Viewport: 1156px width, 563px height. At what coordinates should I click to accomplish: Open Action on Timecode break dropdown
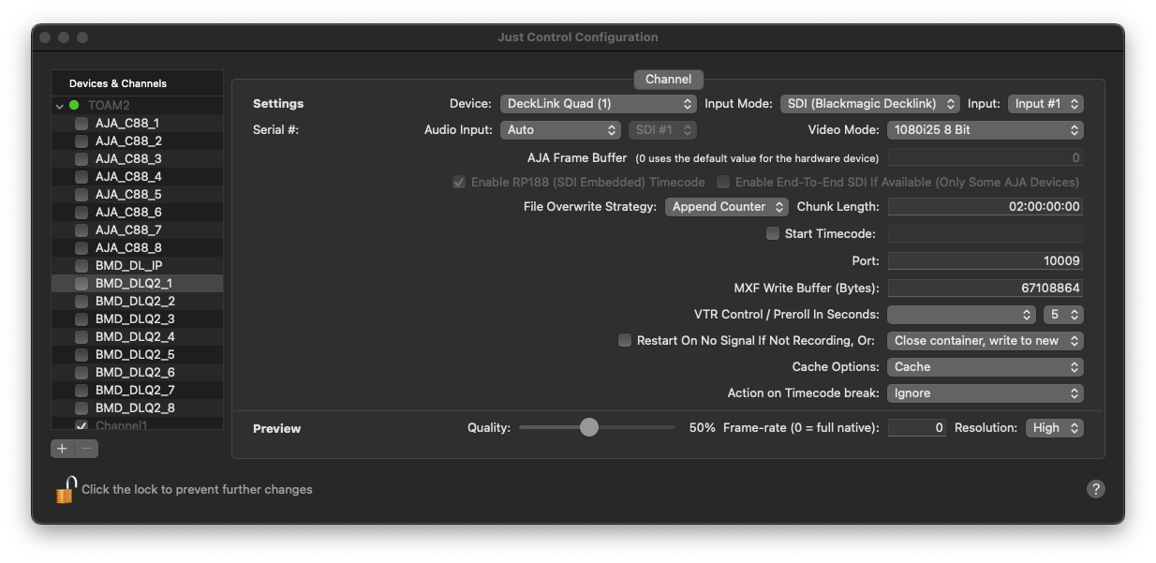pyautogui.click(x=986, y=393)
